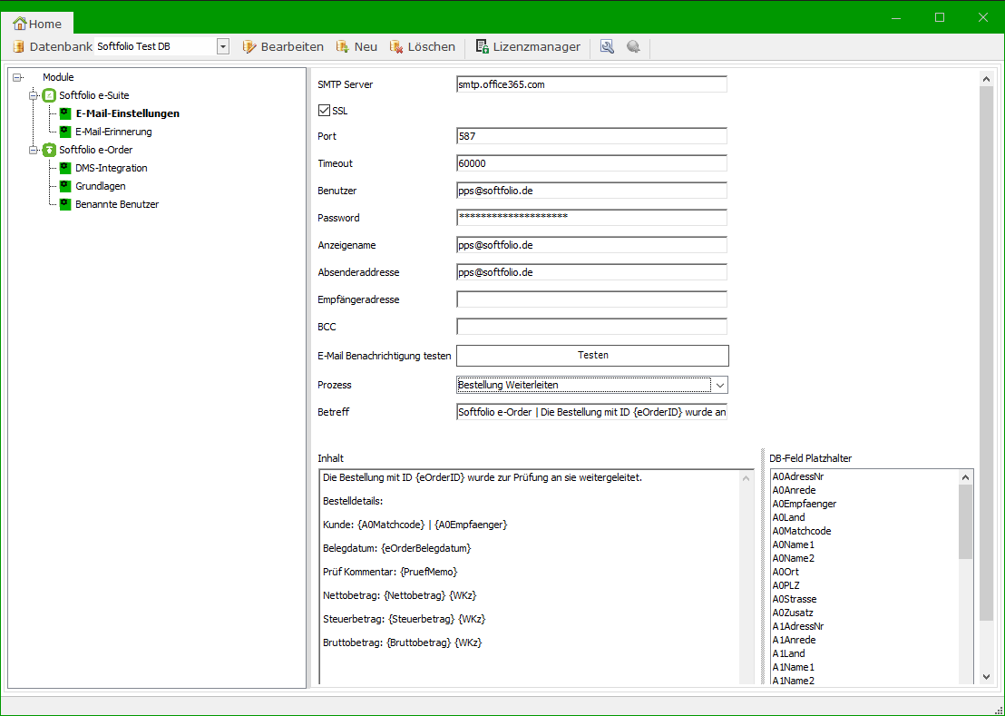Screen dimensions: 1005x716
Task: Open the Datenbank dropdown
Action: click(223, 46)
